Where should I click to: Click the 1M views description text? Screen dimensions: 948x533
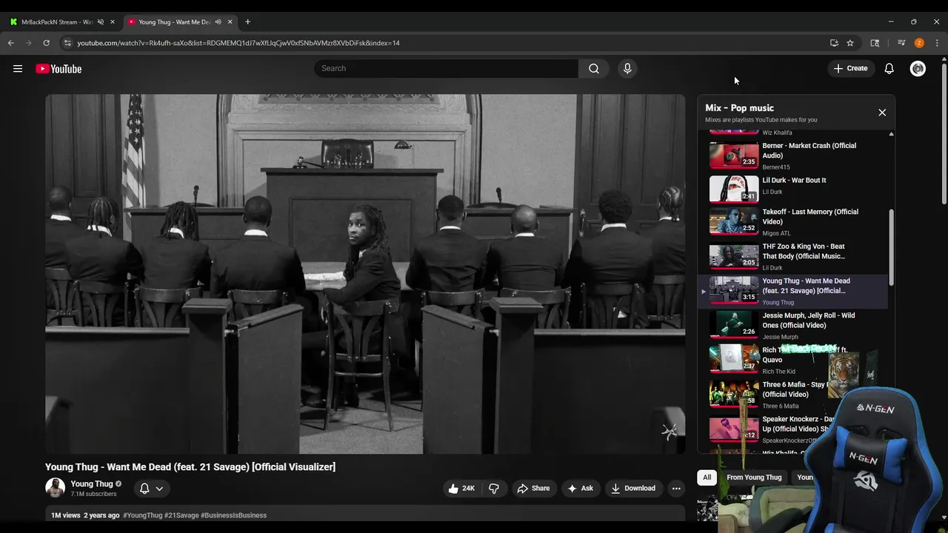click(65, 515)
